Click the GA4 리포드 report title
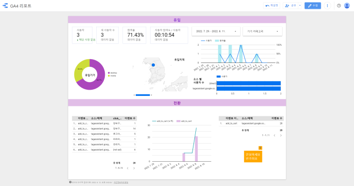 [21, 6]
